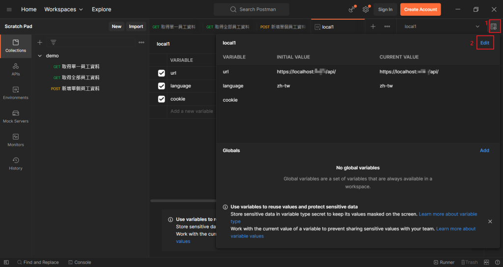Open collections sidebar options ellipsis

pos(141,42)
